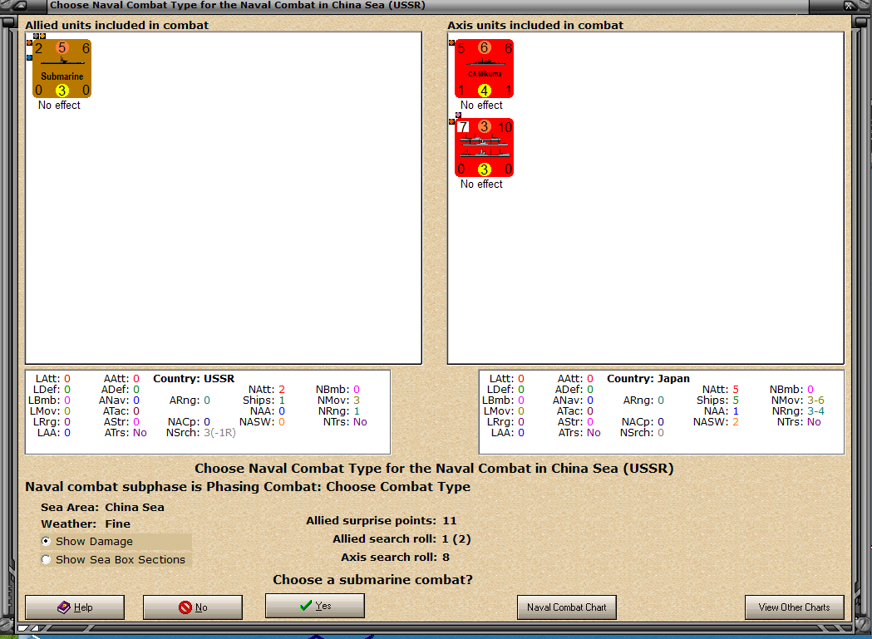Confirm submarine combat with the Yes button

(314, 606)
